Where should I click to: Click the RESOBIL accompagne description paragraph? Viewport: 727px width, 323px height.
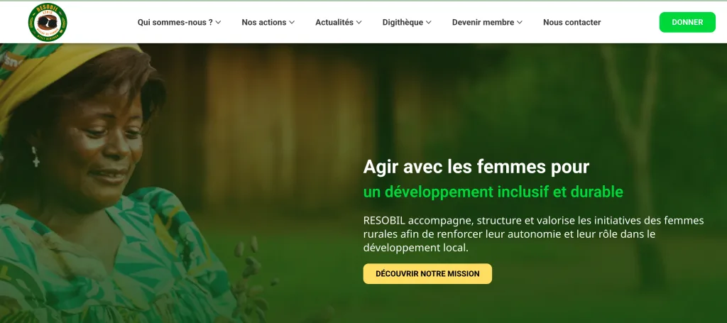[x=533, y=234]
